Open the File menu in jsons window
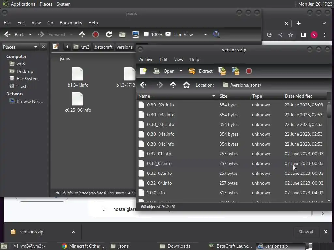 [7, 23]
